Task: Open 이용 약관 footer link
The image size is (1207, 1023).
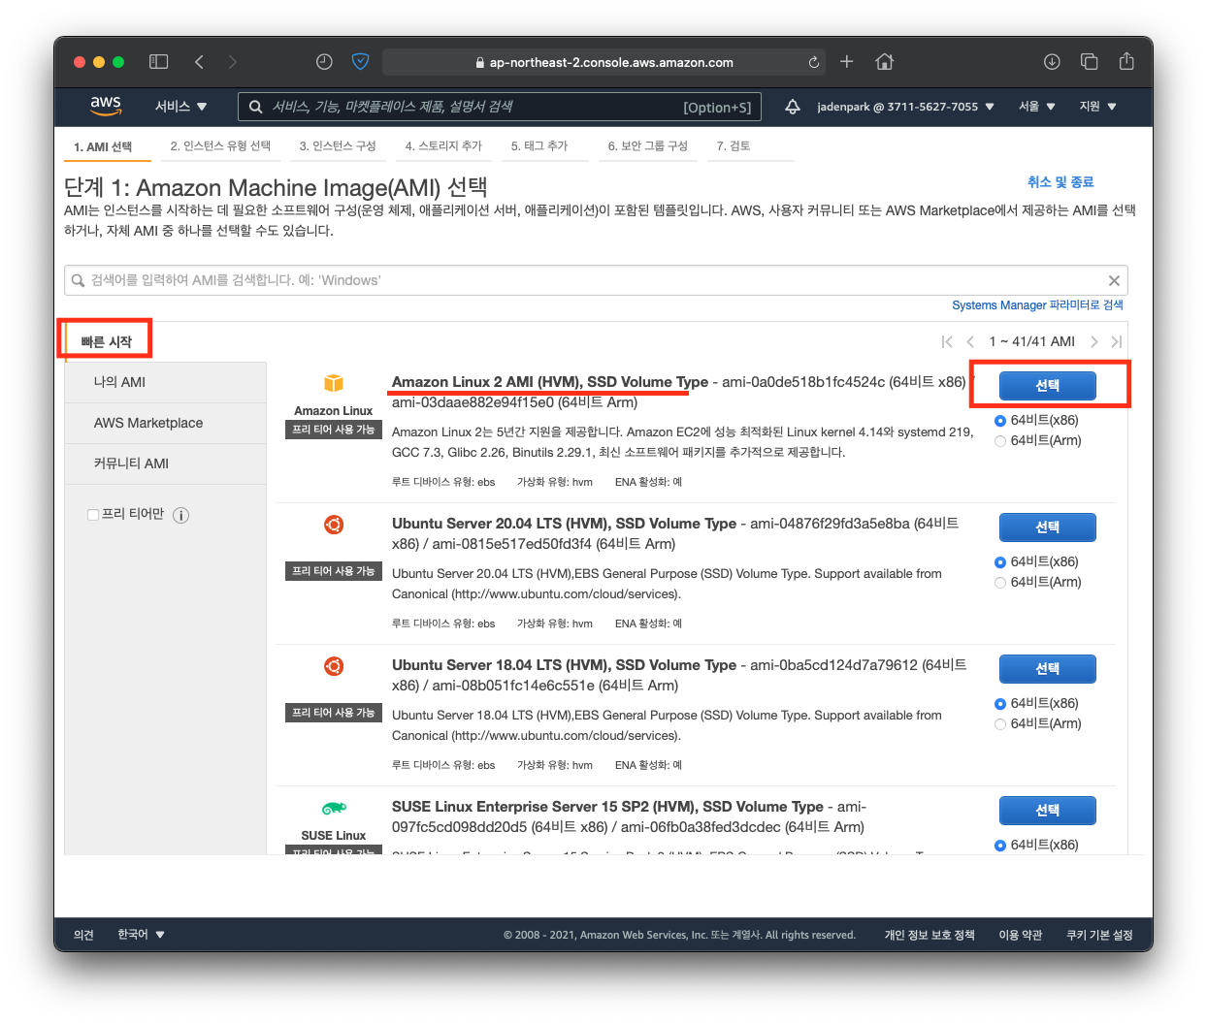Action: tap(1021, 935)
